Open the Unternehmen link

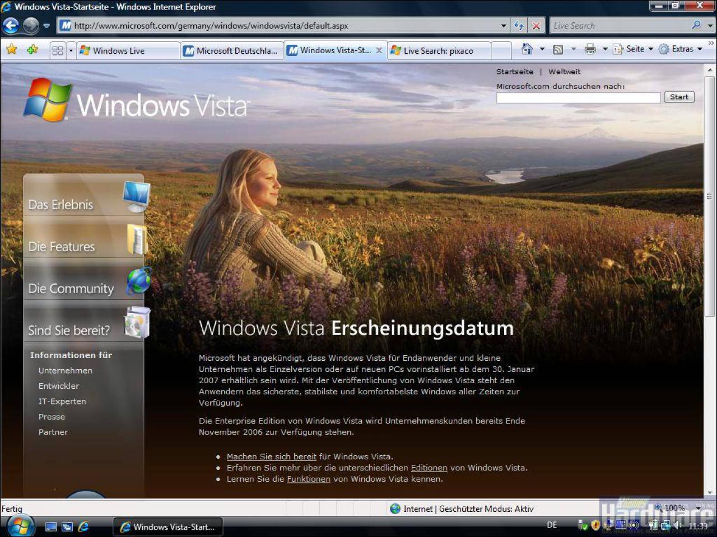pyautogui.click(x=66, y=370)
